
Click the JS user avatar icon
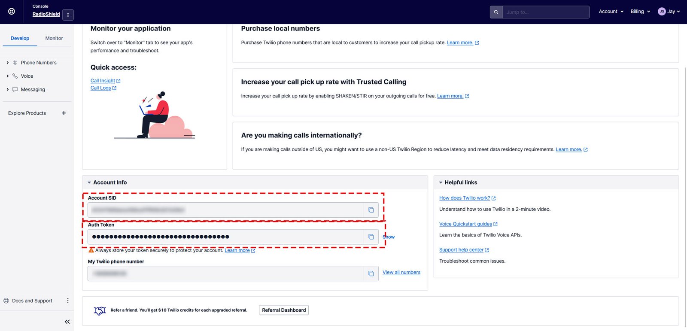pyautogui.click(x=662, y=12)
